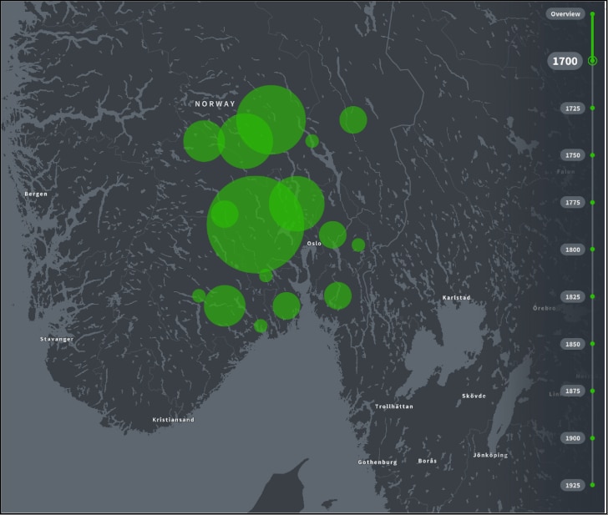Switch the map to year 1775
Viewport: 608px width, 515px height.
coord(572,203)
